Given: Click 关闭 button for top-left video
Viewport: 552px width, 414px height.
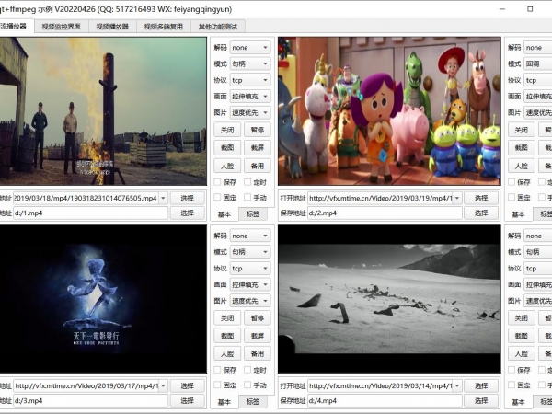Looking at the screenshot, I should [x=226, y=130].
